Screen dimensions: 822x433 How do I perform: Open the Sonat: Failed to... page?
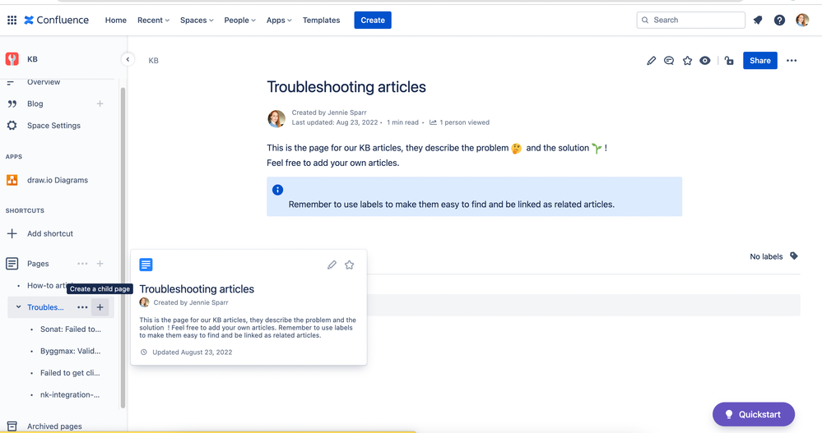coord(71,329)
